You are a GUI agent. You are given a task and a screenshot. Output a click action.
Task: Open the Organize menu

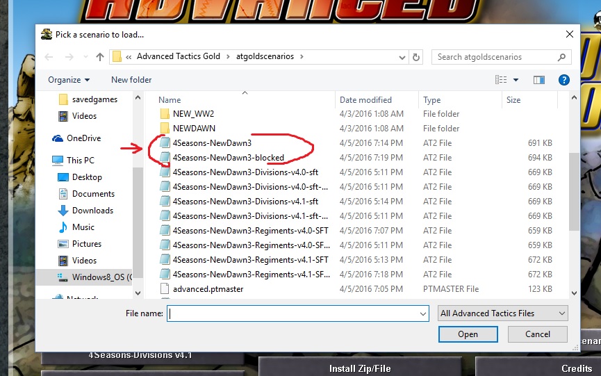(x=69, y=80)
